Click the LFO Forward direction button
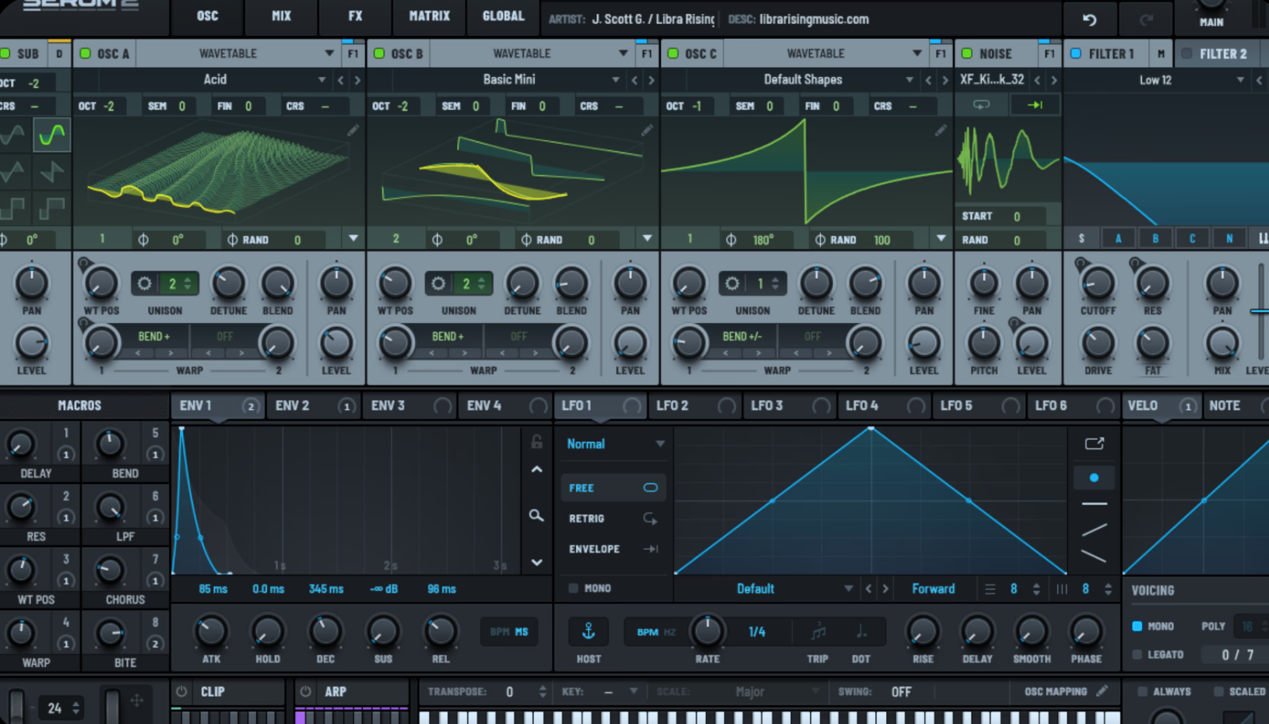 [x=933, y=589]
